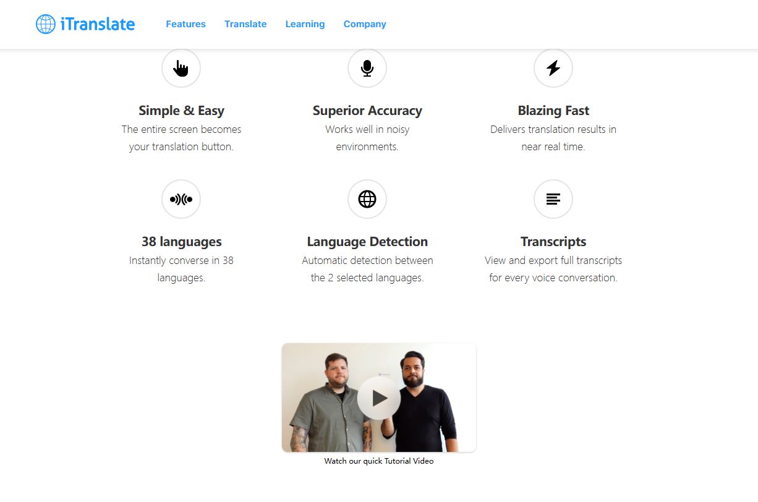Click the pointing hand Simple & Easy icon
This screenshot has width=758, height=502.
coord(181,68)
